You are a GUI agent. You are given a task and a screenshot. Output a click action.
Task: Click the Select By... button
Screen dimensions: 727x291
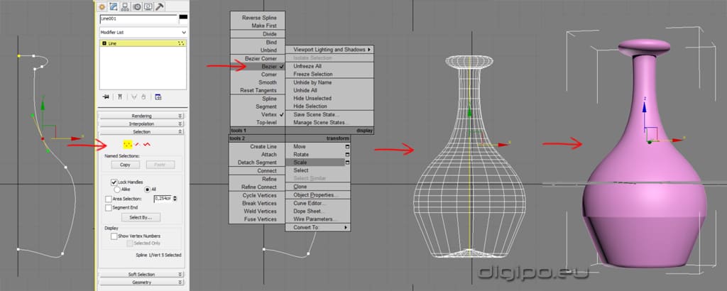[141, 217]
